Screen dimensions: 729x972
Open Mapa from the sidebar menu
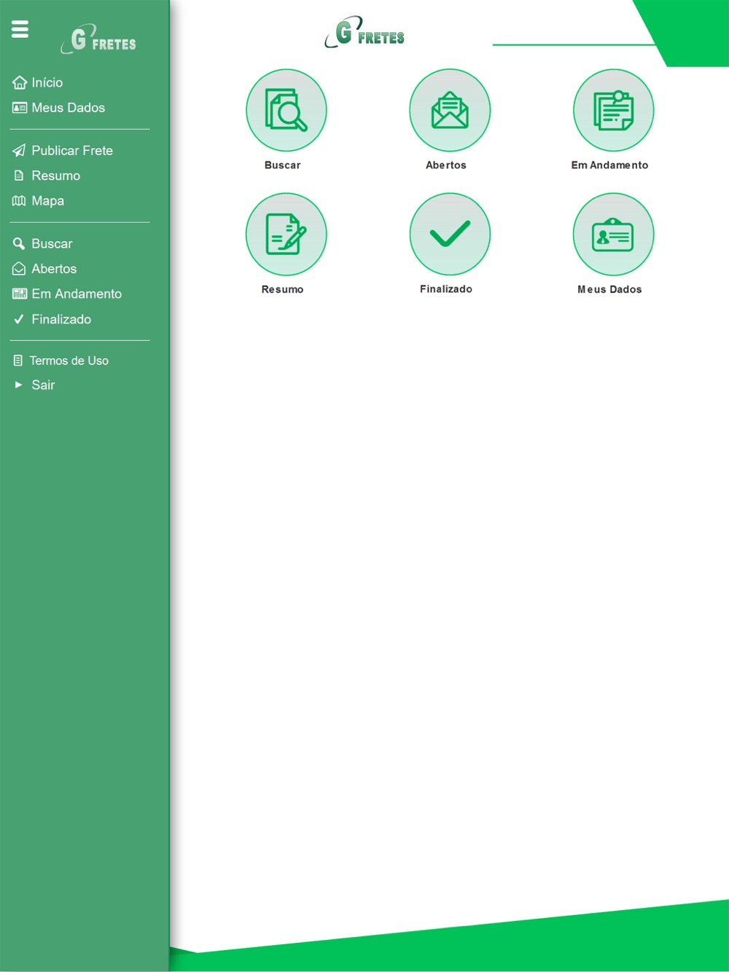(48, 200)
